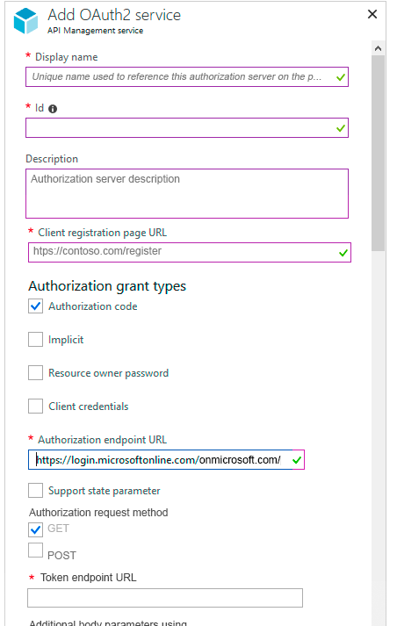Click the Authorization endpoint URL field
Image resolution: width=397 pixels, height=626 pixels.
click(166, 459)
